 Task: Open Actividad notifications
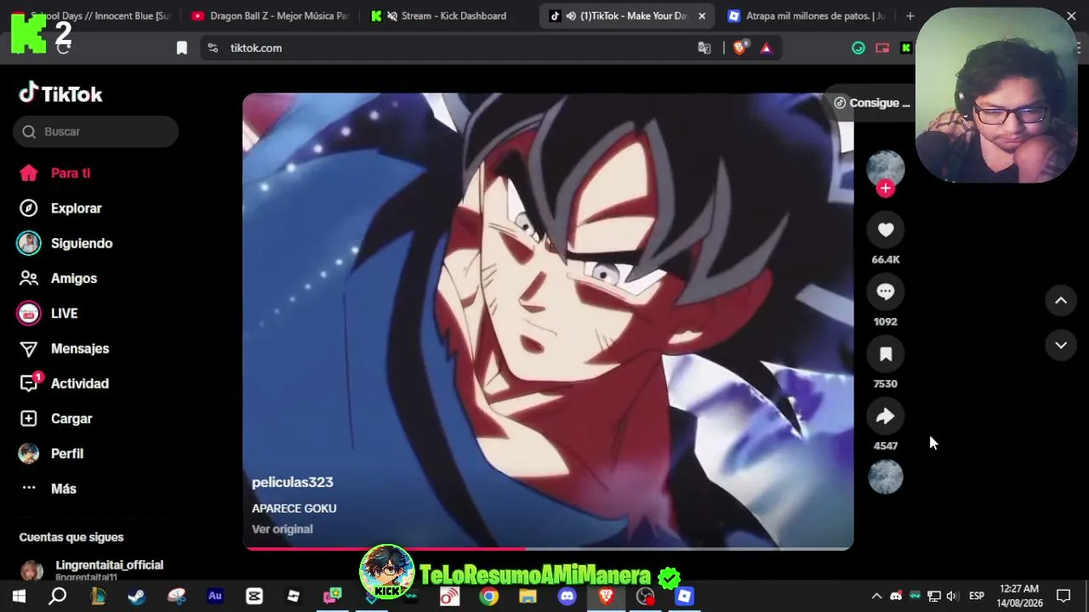tap(64, 383)
